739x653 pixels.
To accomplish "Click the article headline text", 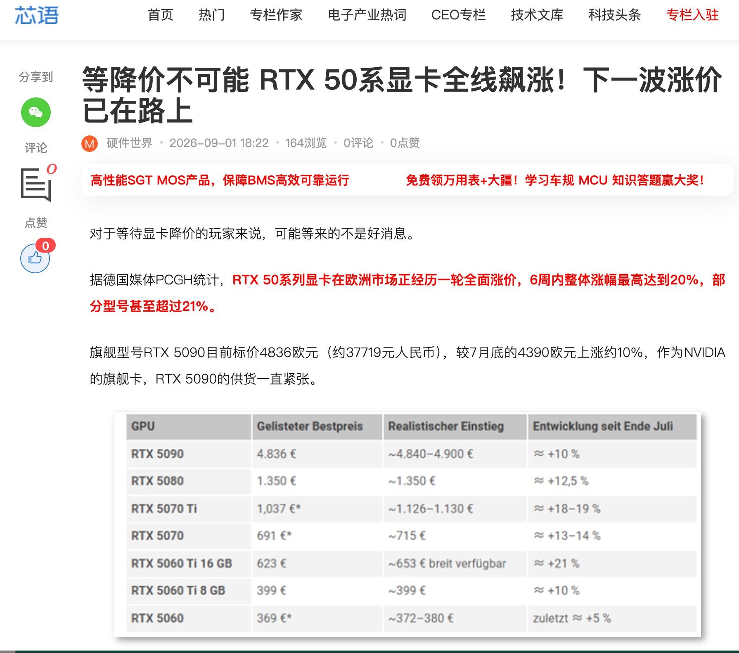I will [x=402, y=95].
